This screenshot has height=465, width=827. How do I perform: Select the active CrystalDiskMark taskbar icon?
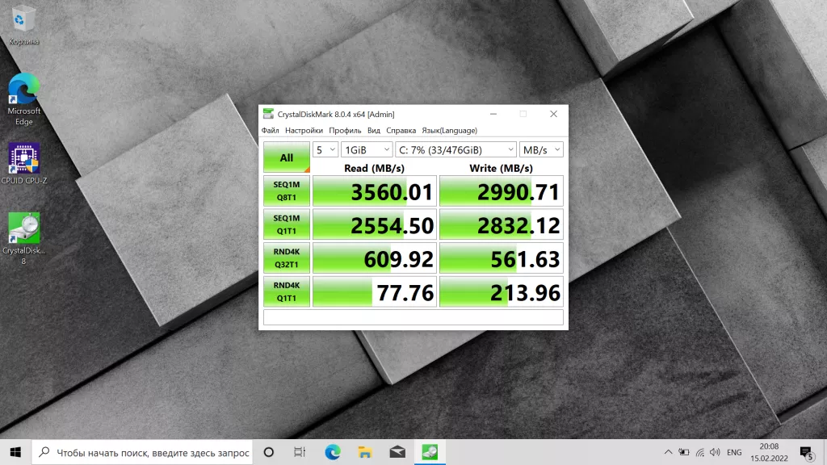(429, 452)
